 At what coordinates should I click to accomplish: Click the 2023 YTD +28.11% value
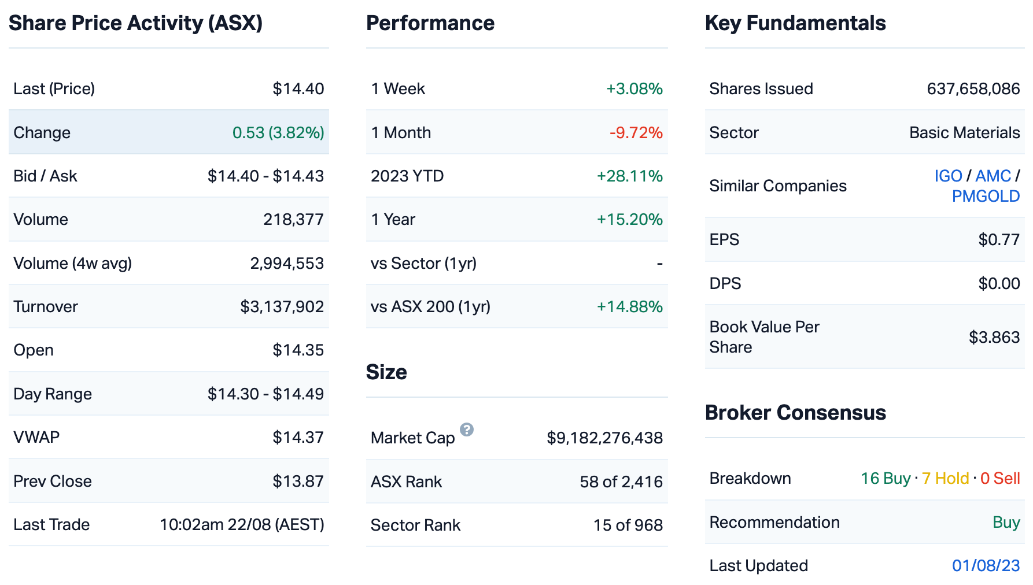[x=629, y=176]
